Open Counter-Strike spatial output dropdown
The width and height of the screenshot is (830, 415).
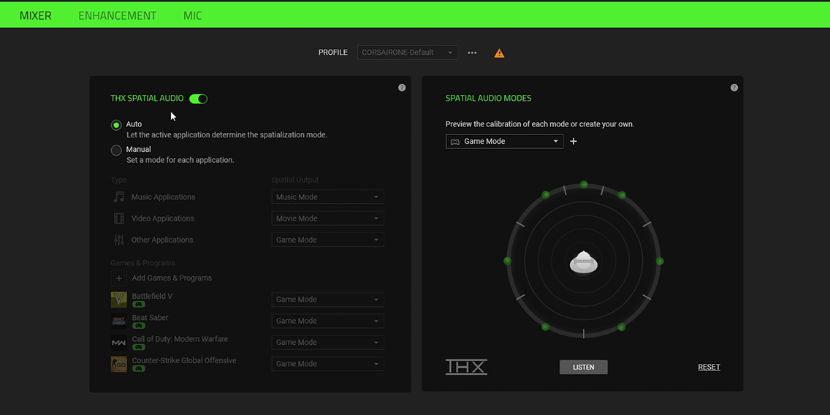pyautogui.click(x=327, y=364)
